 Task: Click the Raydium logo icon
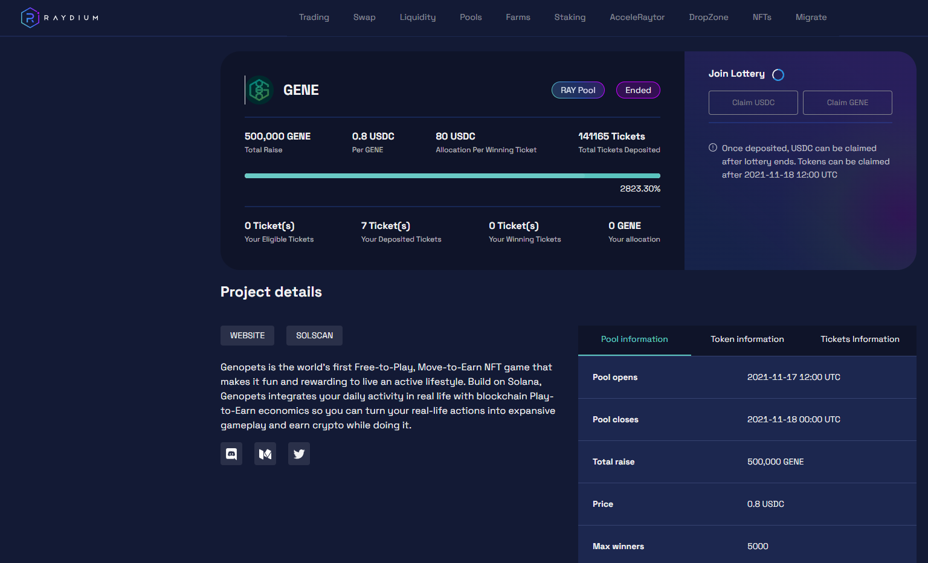30,18
